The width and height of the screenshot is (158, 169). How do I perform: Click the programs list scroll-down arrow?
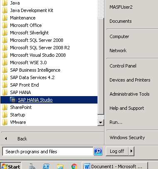(x=101, y=123)
